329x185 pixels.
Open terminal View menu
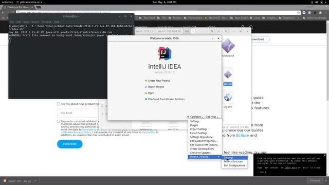(26, 22)
